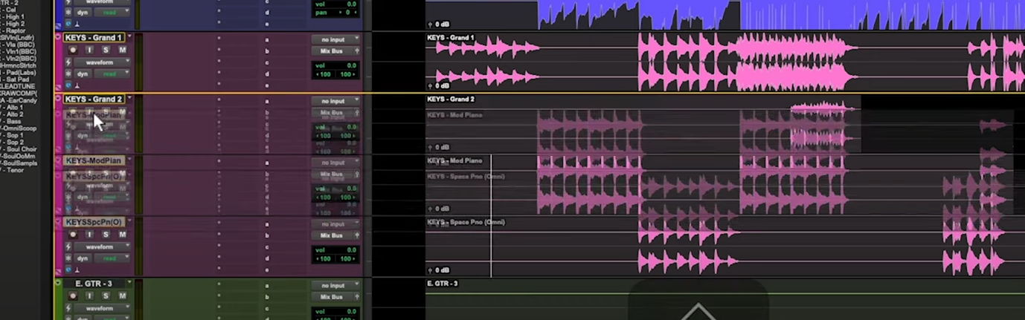Open Mix Bus output selector for KEYSSpcPn(O)
Viewport: 1025px width, 320px height.
pos(332,235)
